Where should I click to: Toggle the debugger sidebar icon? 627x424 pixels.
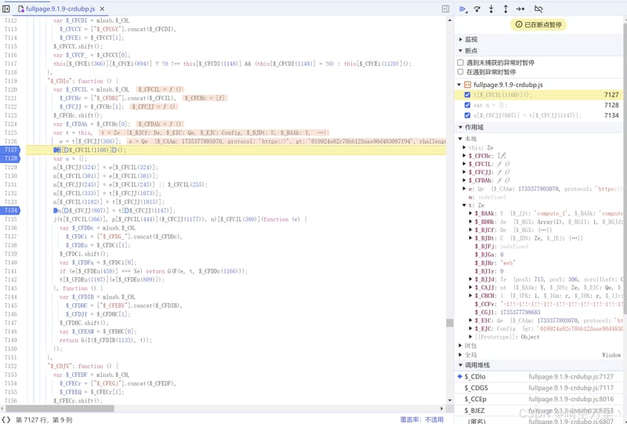pyautogui.click(x=445, y=9)
